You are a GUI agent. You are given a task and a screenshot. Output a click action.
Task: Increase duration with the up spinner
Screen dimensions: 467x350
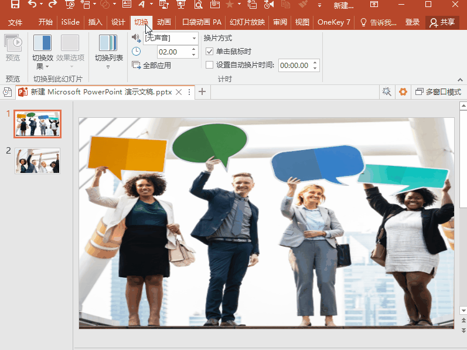(x=193, y=49)
